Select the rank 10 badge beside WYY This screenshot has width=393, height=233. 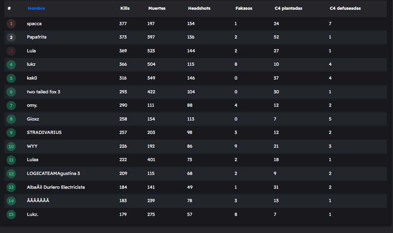pyautogui.click(x=11, y=146)
